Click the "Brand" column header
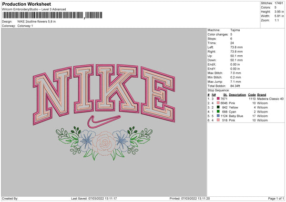 (262, 95)
